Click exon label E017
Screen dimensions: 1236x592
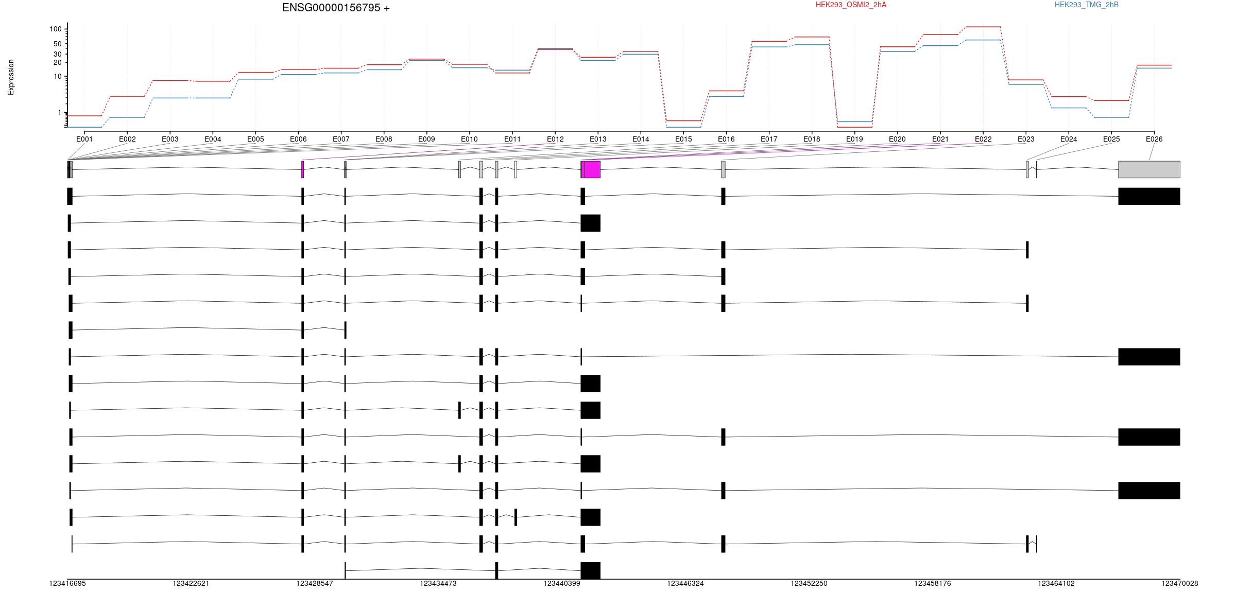[x=769, y=139]
